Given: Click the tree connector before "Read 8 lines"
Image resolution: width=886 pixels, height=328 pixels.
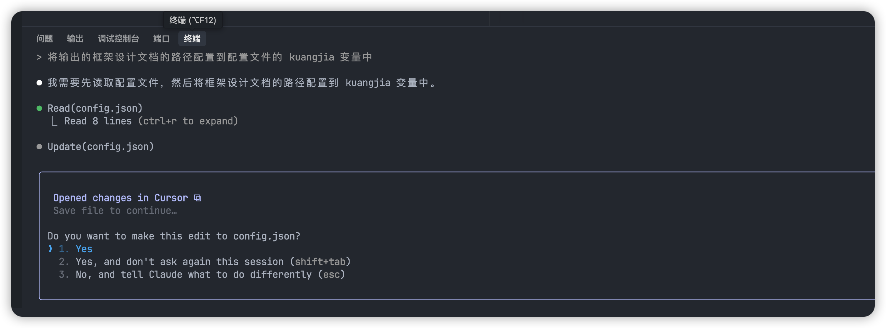Looking at the screenshot, I should (x=54, y=121).
